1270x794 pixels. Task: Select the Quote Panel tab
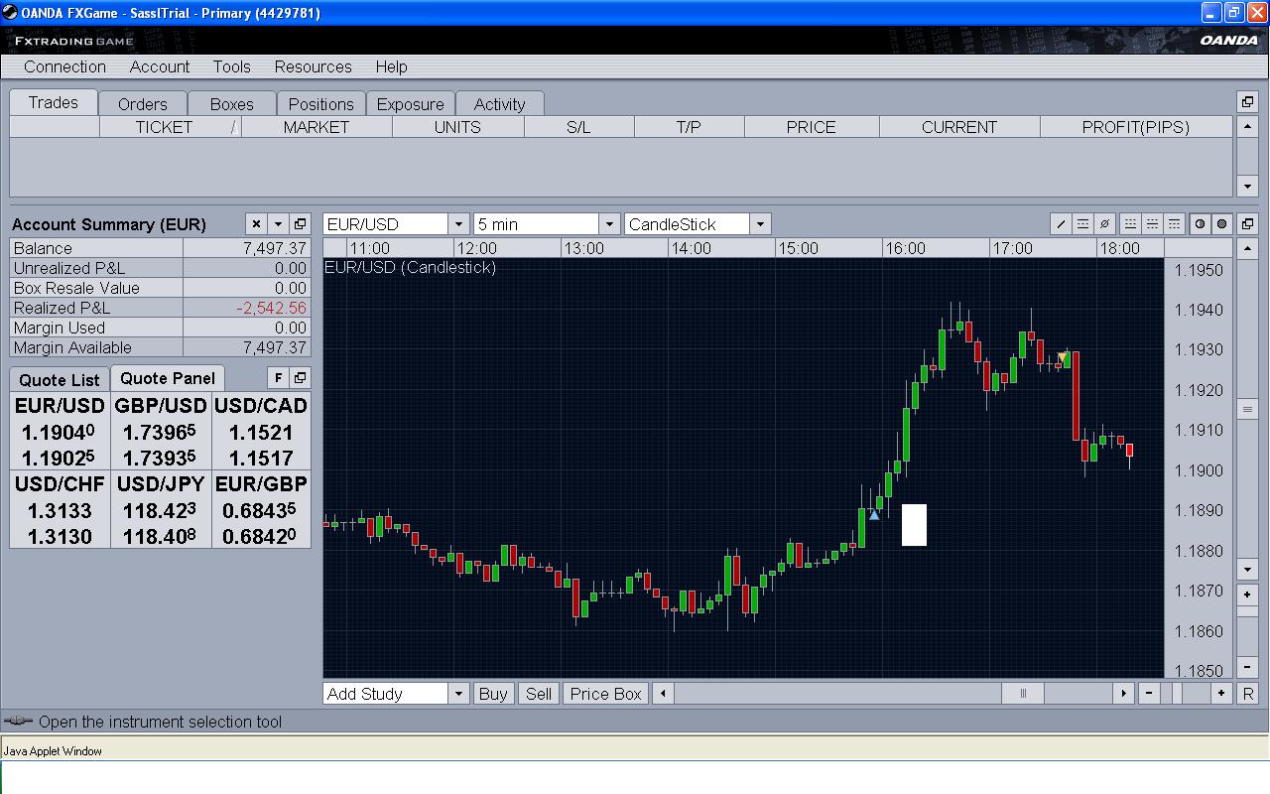(168, 378)
